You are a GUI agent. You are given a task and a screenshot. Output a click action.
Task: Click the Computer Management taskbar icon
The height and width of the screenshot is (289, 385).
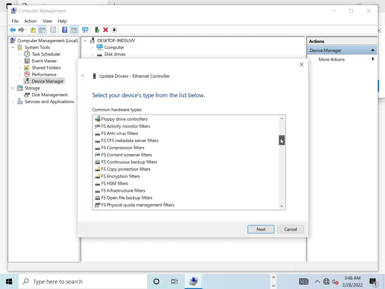click(193, 281)
